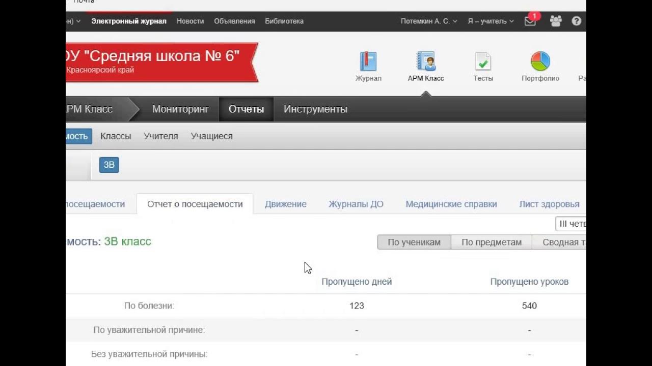Select the По предметам view button
This screenshot has width=652, height=366.
[492, 242]
